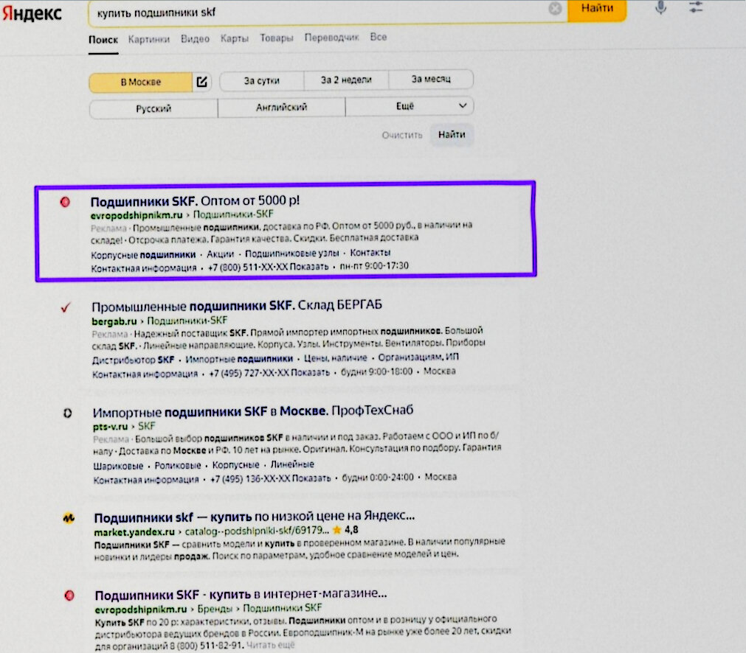Click favicon of last evropodshipnikm.ru result

[x=69, y=596]
